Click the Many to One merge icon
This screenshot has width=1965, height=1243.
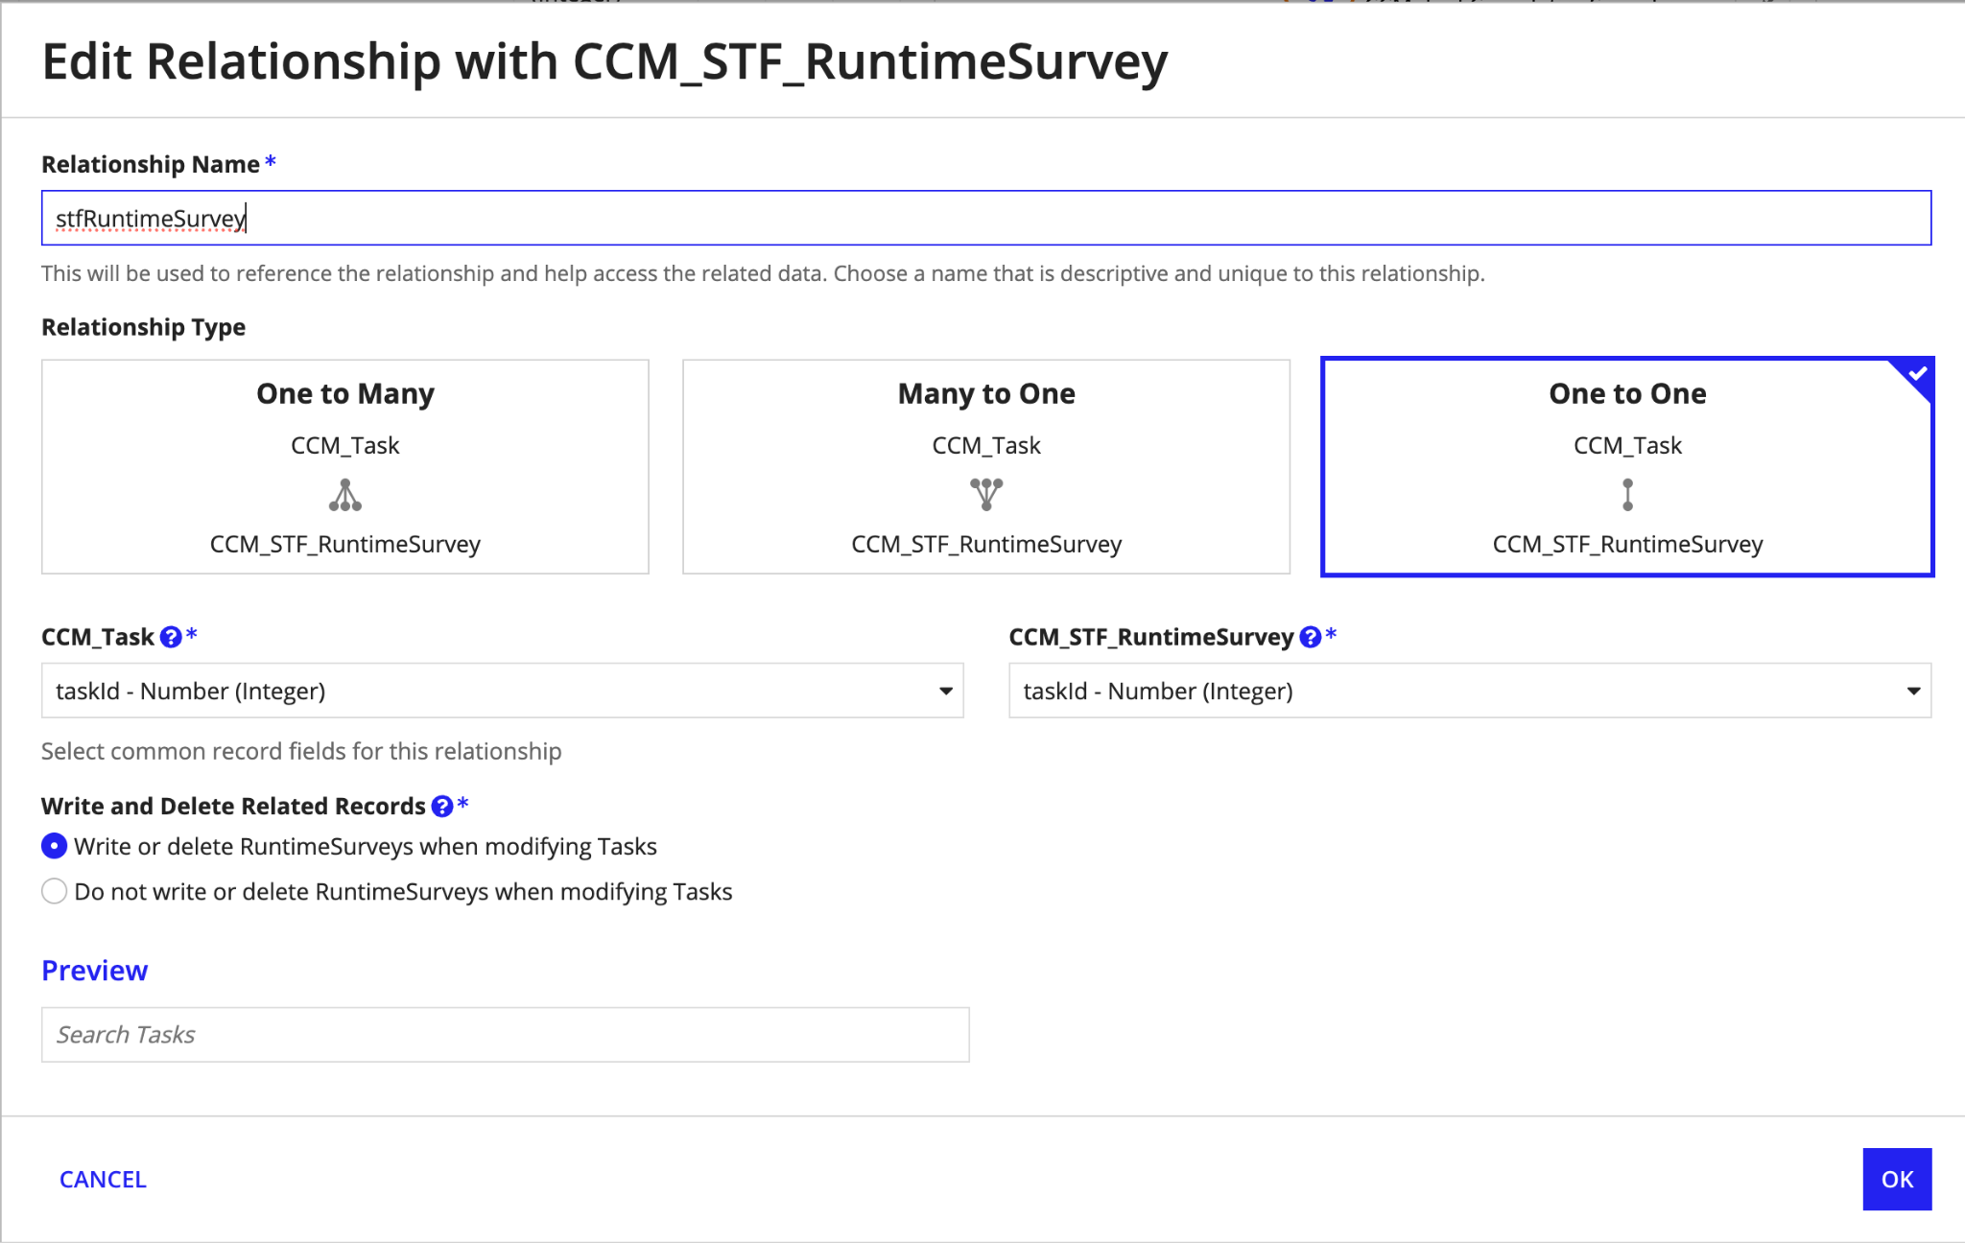[986, 495]
